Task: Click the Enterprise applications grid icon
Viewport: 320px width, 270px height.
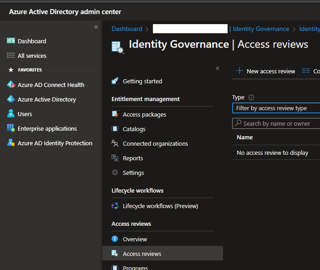Action: pyautogui.click(x=11, y=128)
